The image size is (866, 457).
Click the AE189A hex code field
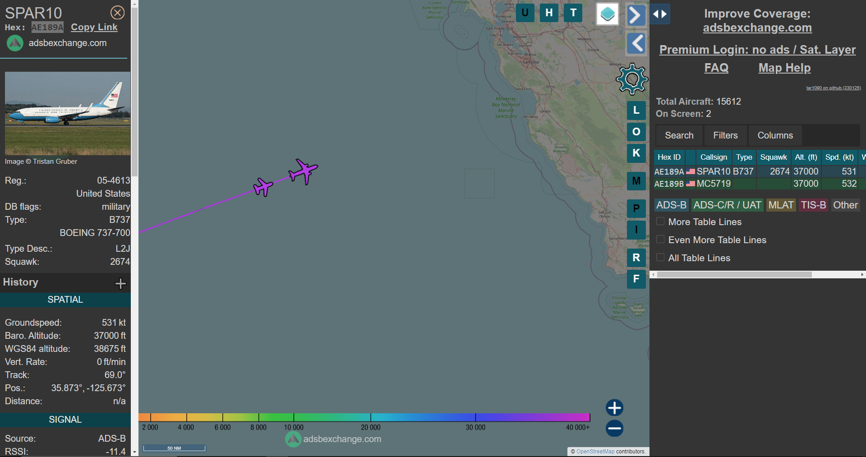coord(47,28)
